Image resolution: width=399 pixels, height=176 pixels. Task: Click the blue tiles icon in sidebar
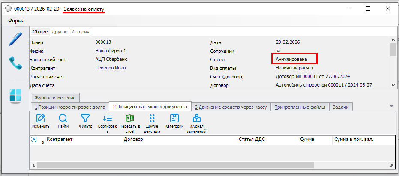click(15, 95)
